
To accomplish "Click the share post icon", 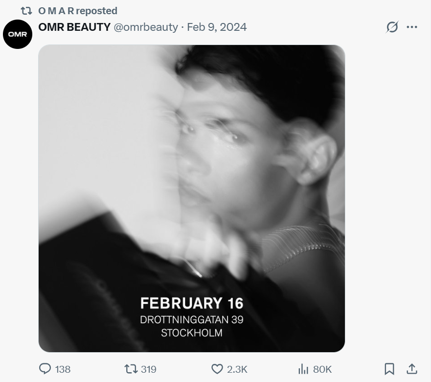I will click(412, 368).
